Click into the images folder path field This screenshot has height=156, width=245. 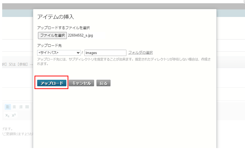105,53
